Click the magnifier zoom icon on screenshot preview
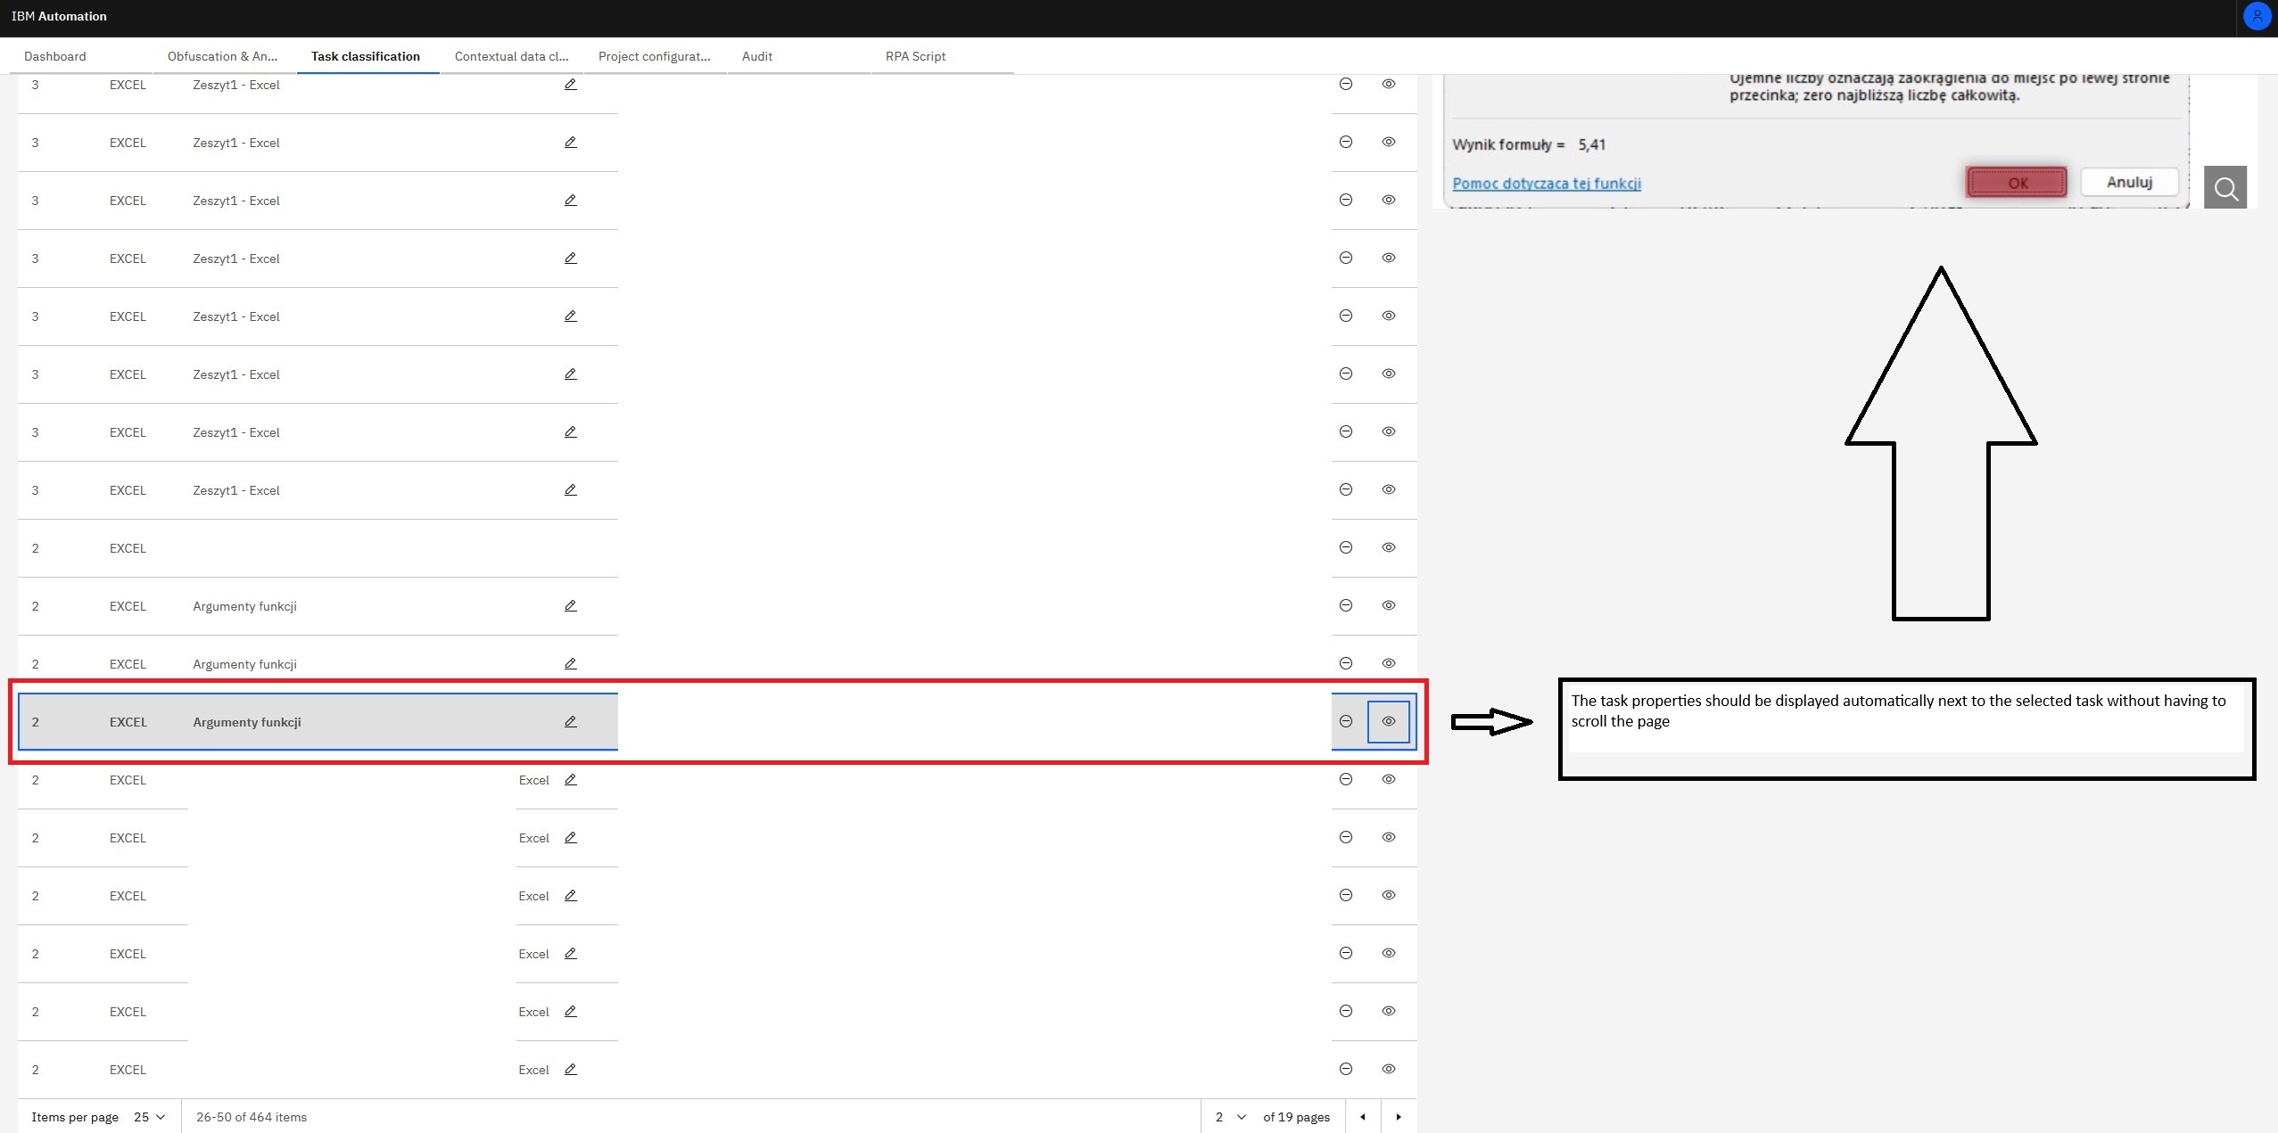 click(2224, 188)
